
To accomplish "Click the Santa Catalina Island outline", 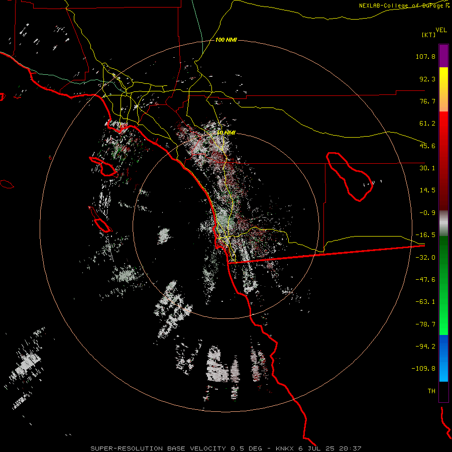I will [x=103, y=167].
